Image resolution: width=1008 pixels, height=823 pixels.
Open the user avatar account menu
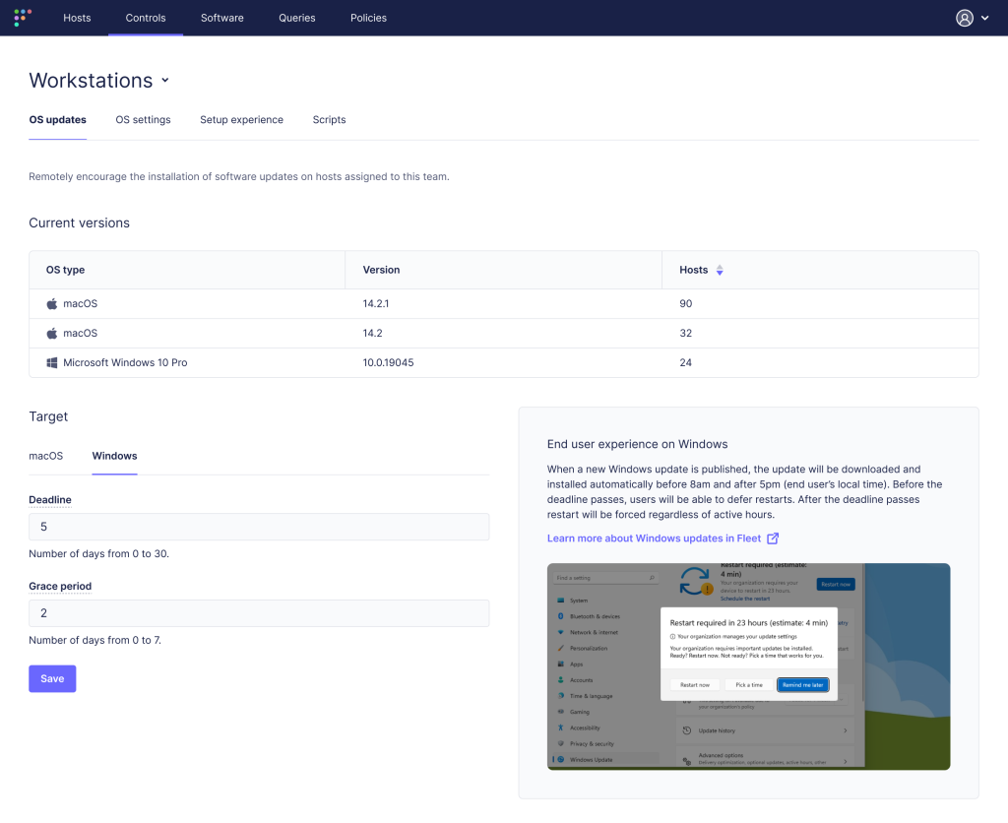click(965, 18)
